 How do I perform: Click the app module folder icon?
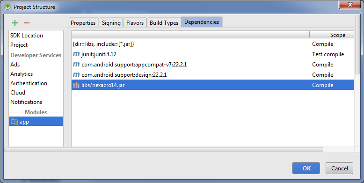(x=14, y=122)
